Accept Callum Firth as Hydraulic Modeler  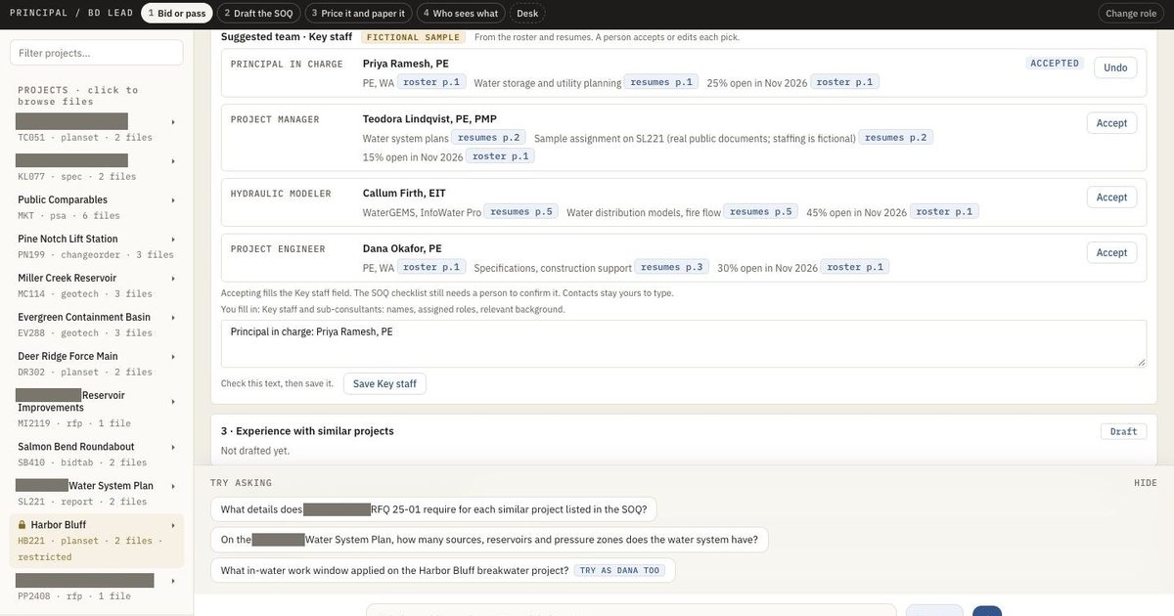tap(1111, 197)
